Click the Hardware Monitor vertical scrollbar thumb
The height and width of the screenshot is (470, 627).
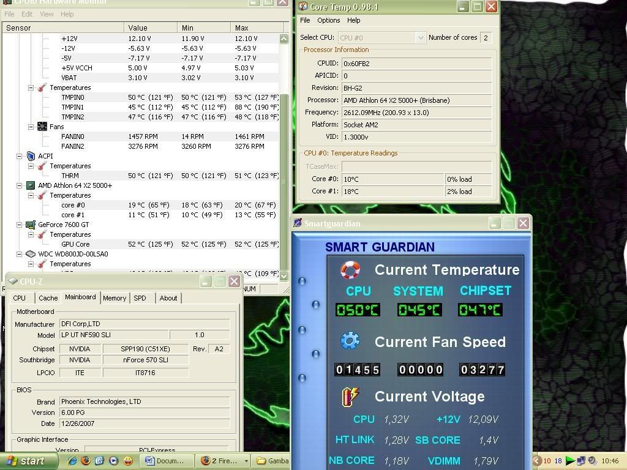pos(283,182)
